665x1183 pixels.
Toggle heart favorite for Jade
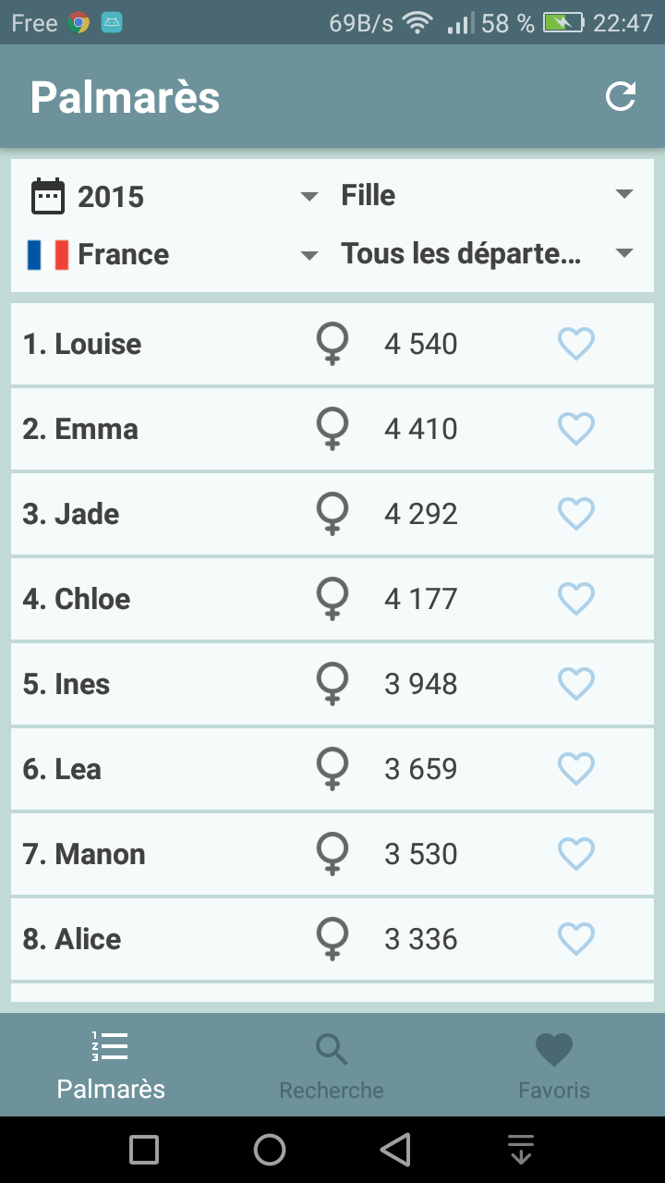click(576, 514)
